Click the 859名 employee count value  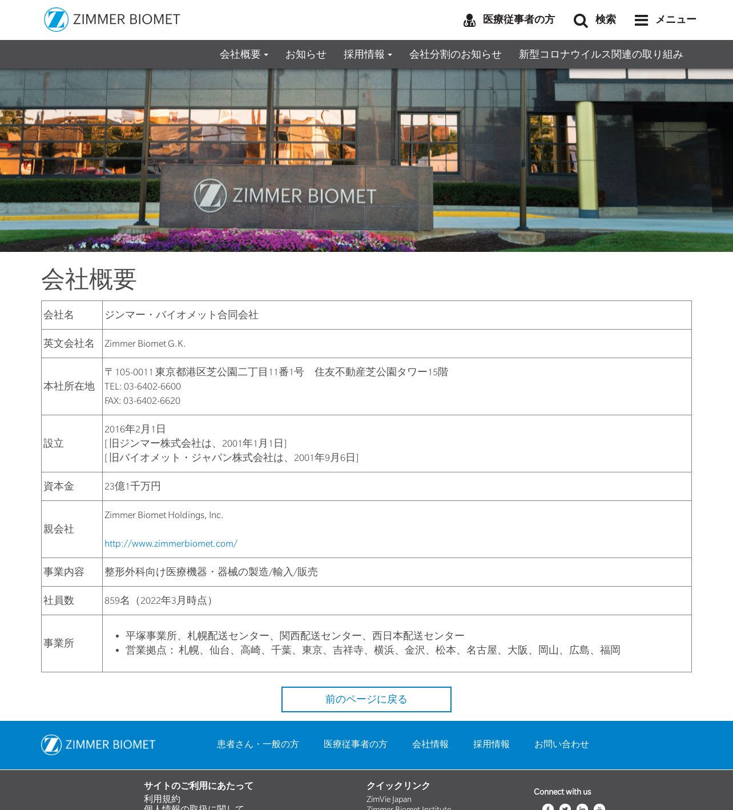(158, 600)
